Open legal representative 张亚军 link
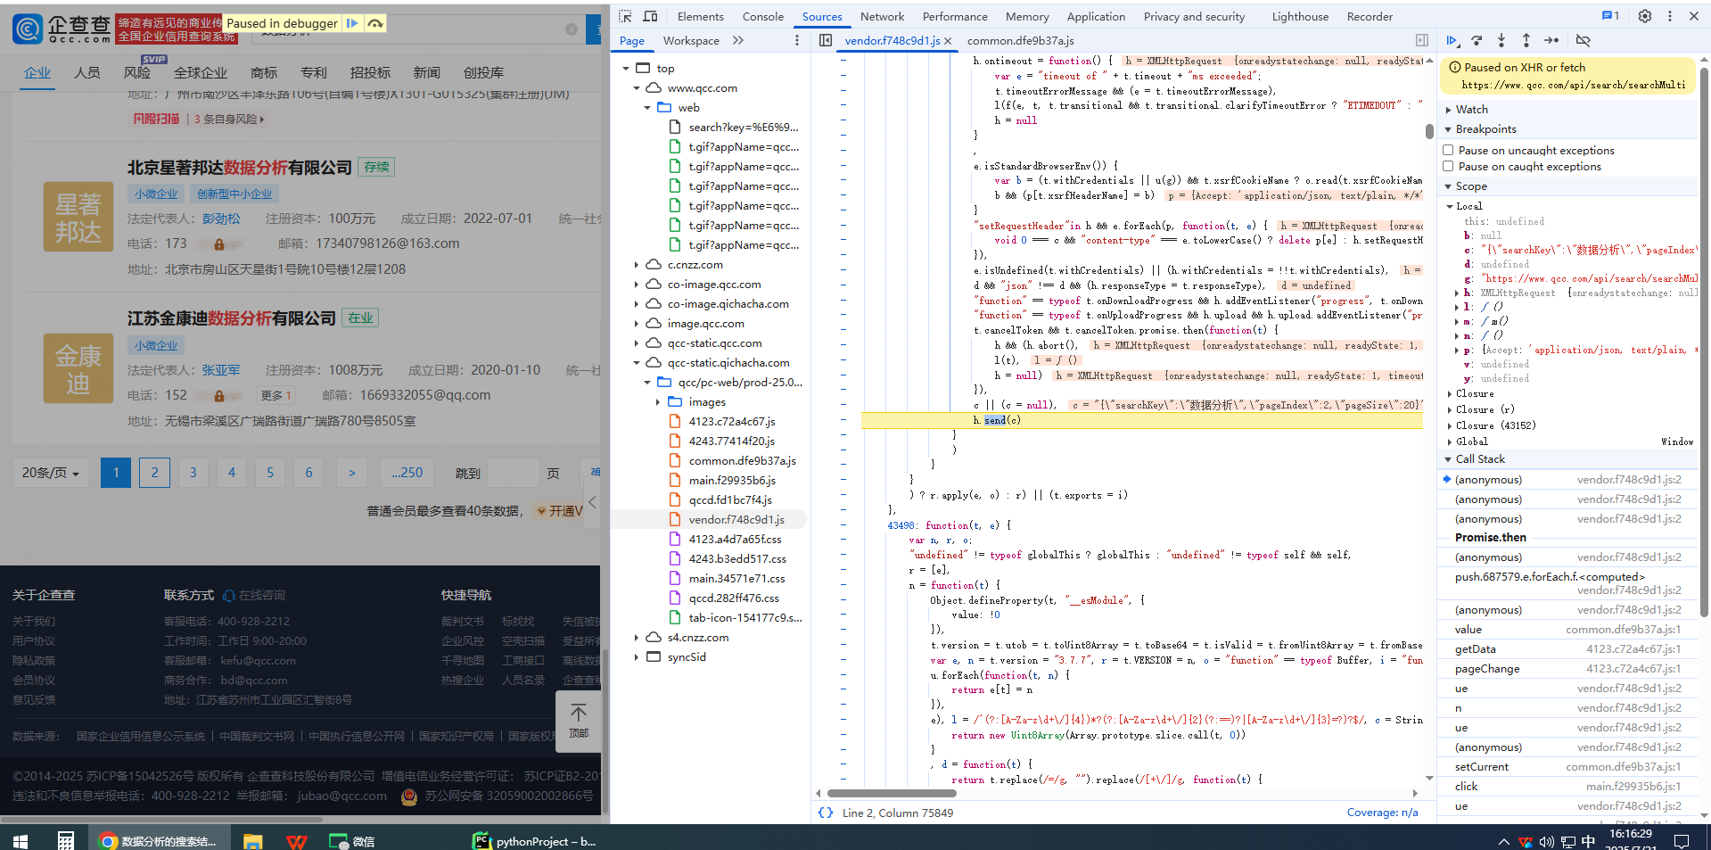 click(x=220, y=370)
